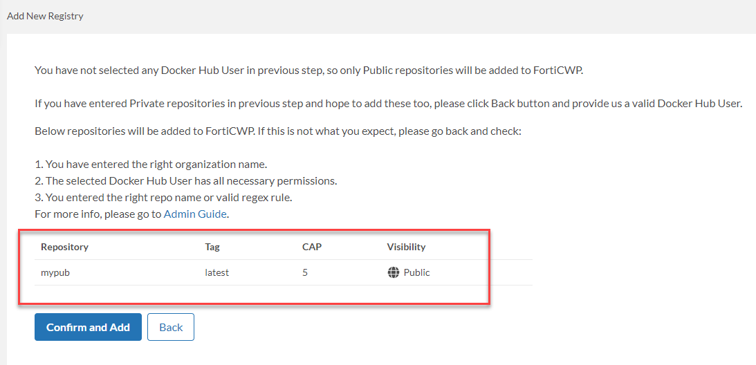
Task: Click the Visibility column header
Action: (x=406, y=247)
